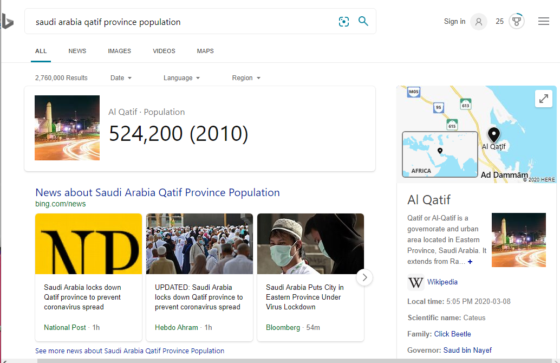The height and width of the screenshot is (363, 560).
Task: Click the Al Qatif panel title
Action: point(428,200)
